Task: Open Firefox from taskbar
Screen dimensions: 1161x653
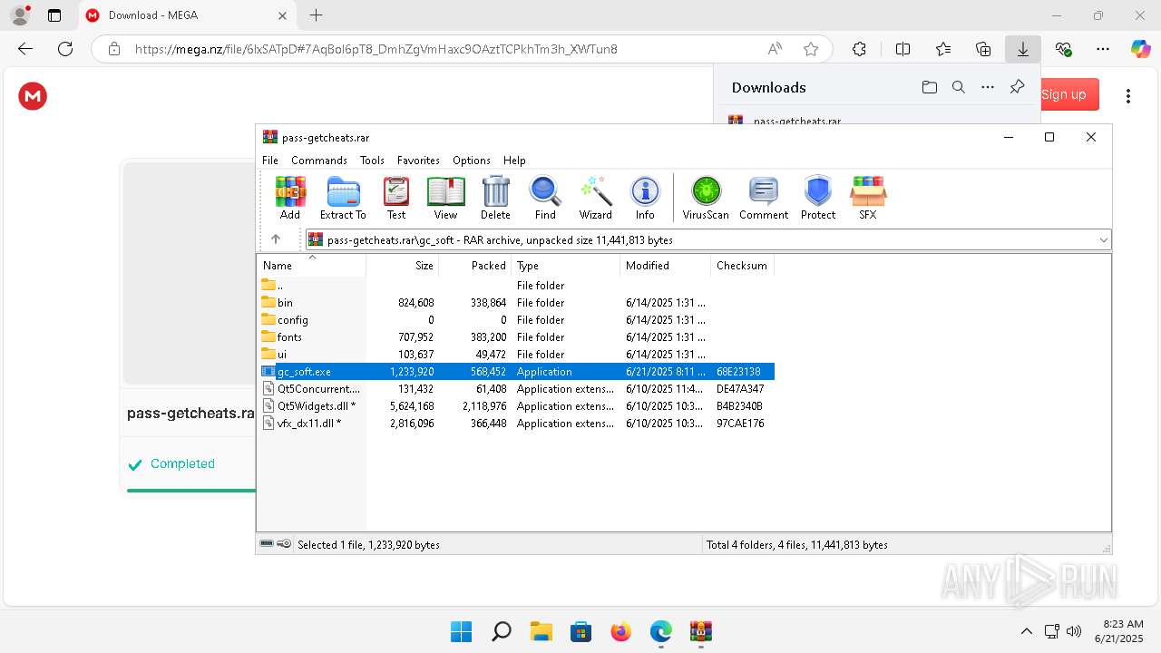Action: [x=620, y=631]
